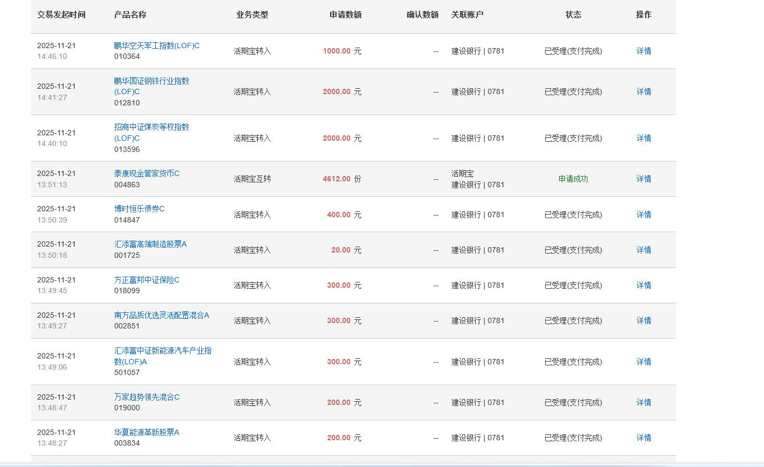This screenshot has height=467, width=764.
Task: Select fund code 013596
Action: click(x=127, y=149)
